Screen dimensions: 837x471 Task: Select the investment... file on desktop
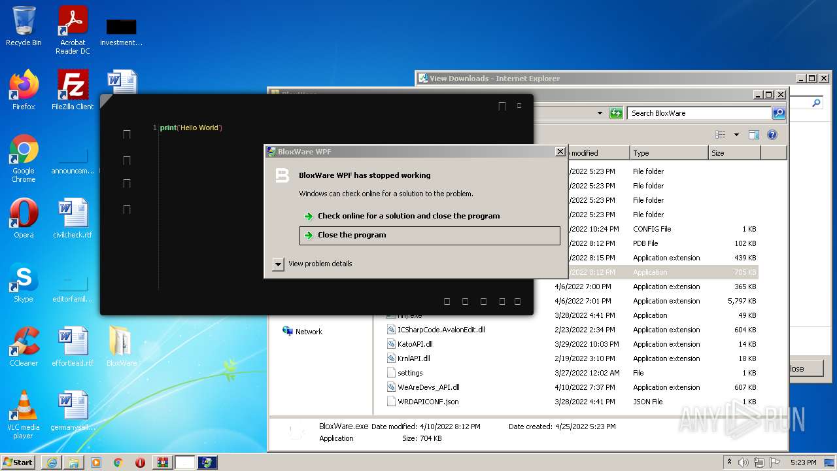[122, 31]
